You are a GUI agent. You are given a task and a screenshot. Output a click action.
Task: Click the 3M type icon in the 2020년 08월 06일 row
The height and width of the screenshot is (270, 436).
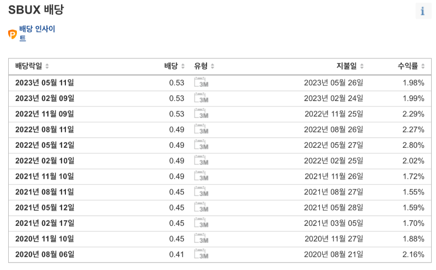(201, 254)
